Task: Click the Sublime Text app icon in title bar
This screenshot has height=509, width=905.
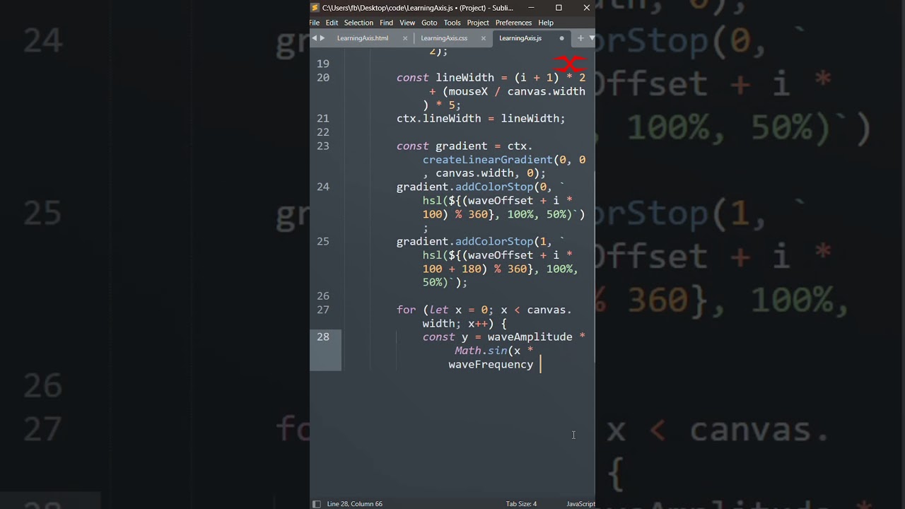Action: [x=315, y=8]
